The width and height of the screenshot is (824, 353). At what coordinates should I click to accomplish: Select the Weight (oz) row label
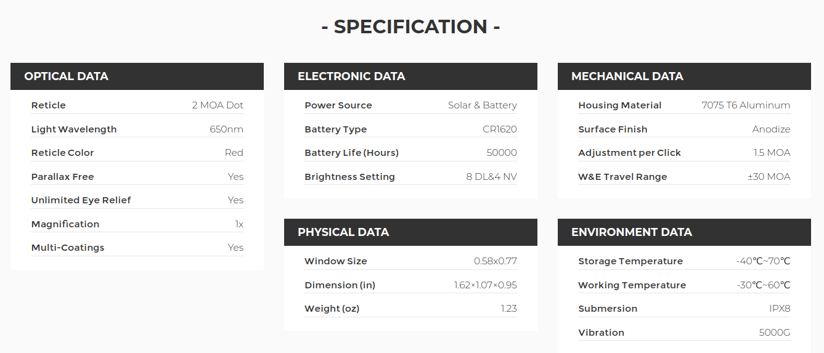coord(332,309)
